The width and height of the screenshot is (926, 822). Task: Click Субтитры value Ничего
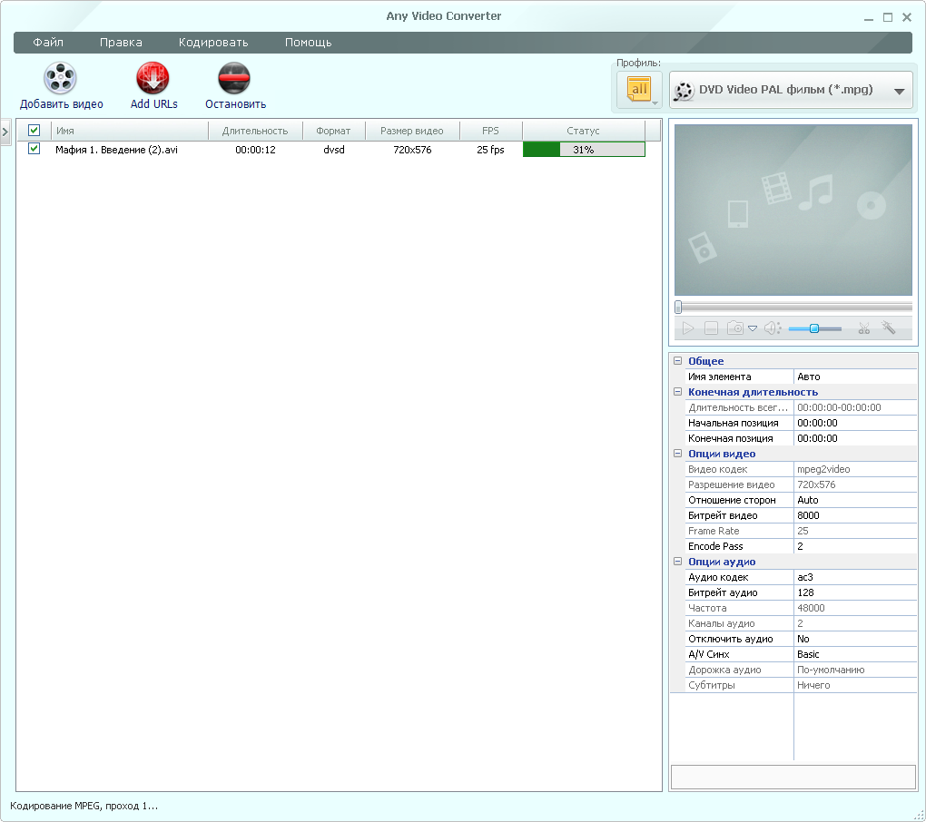pyautogui.click(x=855, y=685)
